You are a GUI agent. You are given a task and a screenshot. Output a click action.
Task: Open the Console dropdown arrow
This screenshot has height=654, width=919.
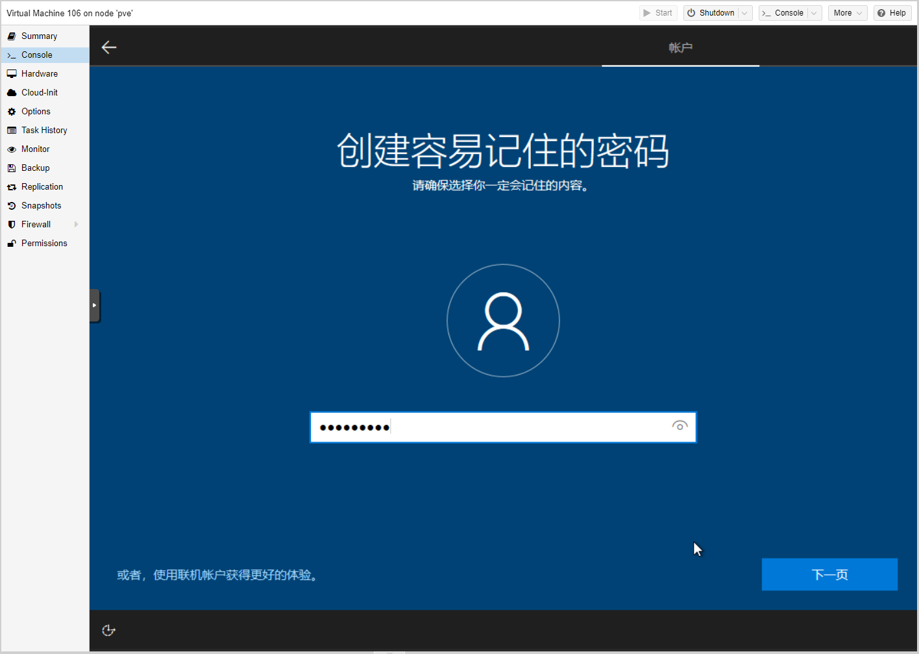(x=814, y=13)
